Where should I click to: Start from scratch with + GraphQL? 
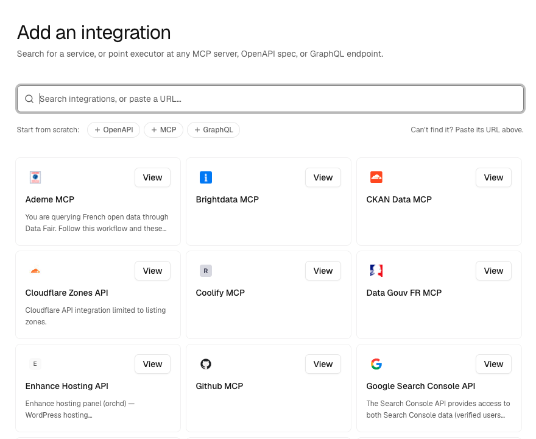[213, 130]
